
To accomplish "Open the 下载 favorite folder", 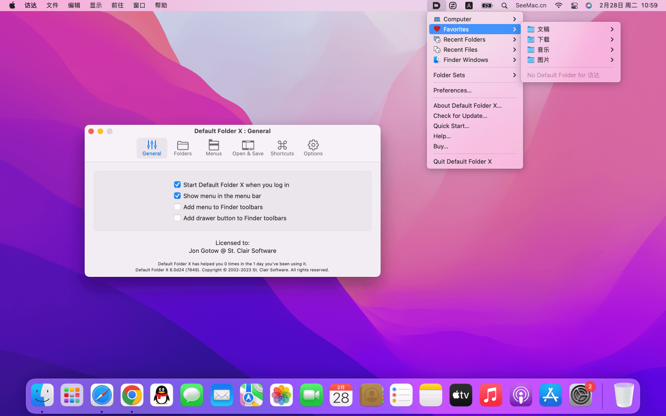I will pyautogui.click(x=571, y=39).
